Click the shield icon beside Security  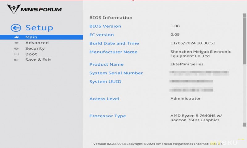point(16,49)
